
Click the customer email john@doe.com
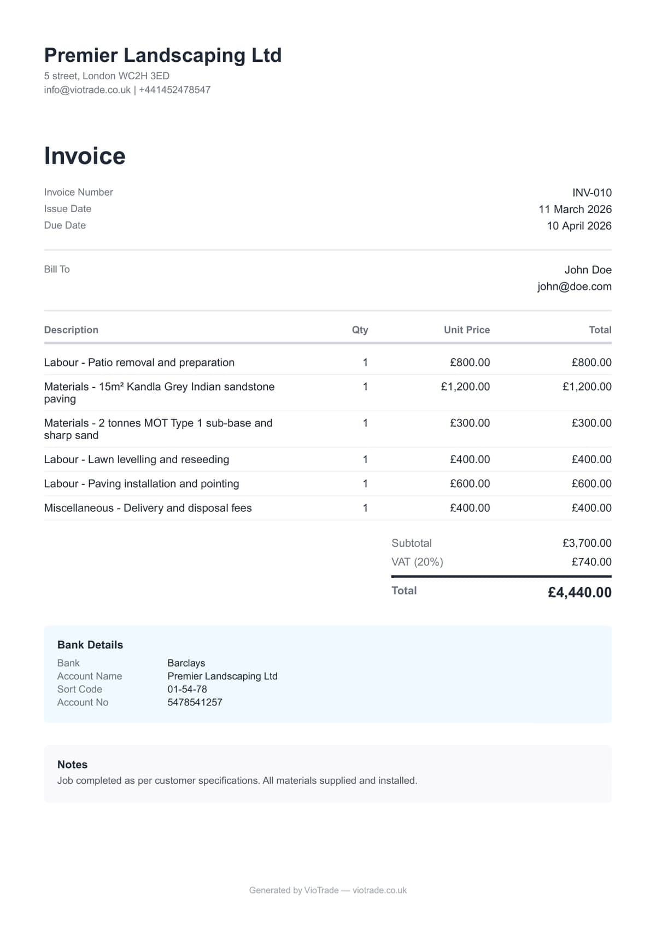575,286
